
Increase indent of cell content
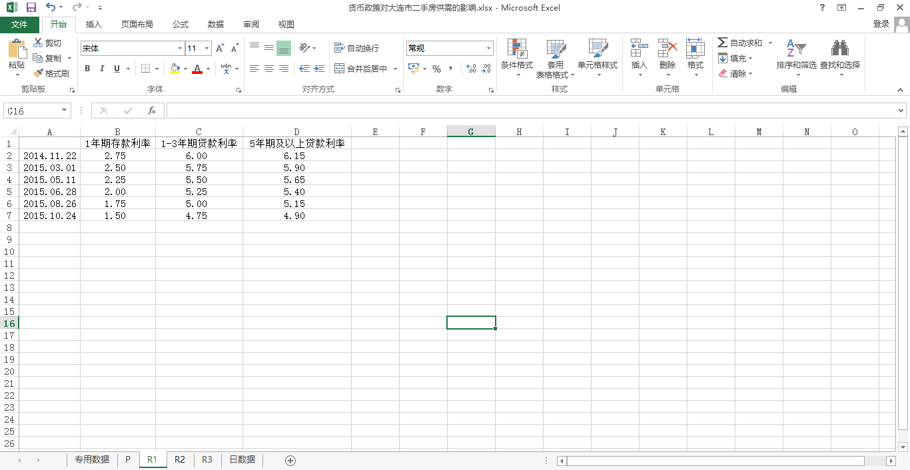319,69
